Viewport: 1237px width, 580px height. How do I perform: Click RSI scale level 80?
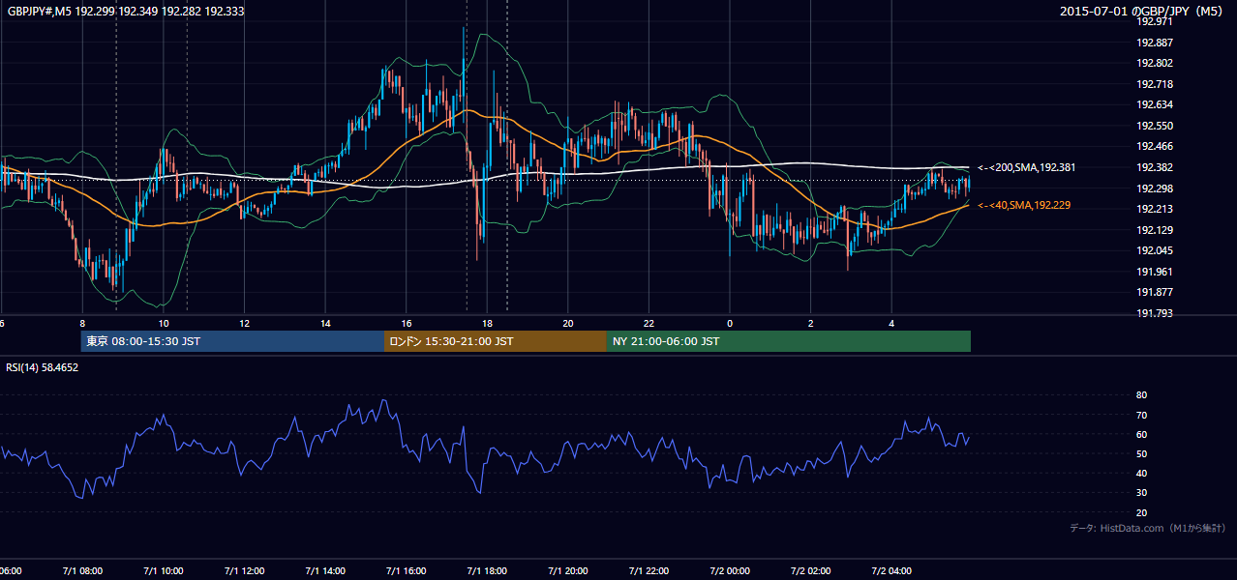click(1141, 395)
